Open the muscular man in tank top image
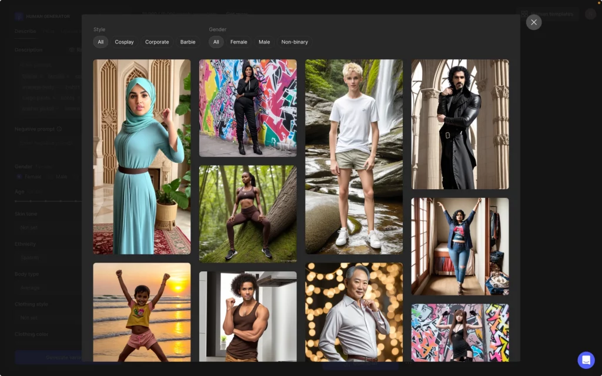The image size is (602, 376). [248, 317]
